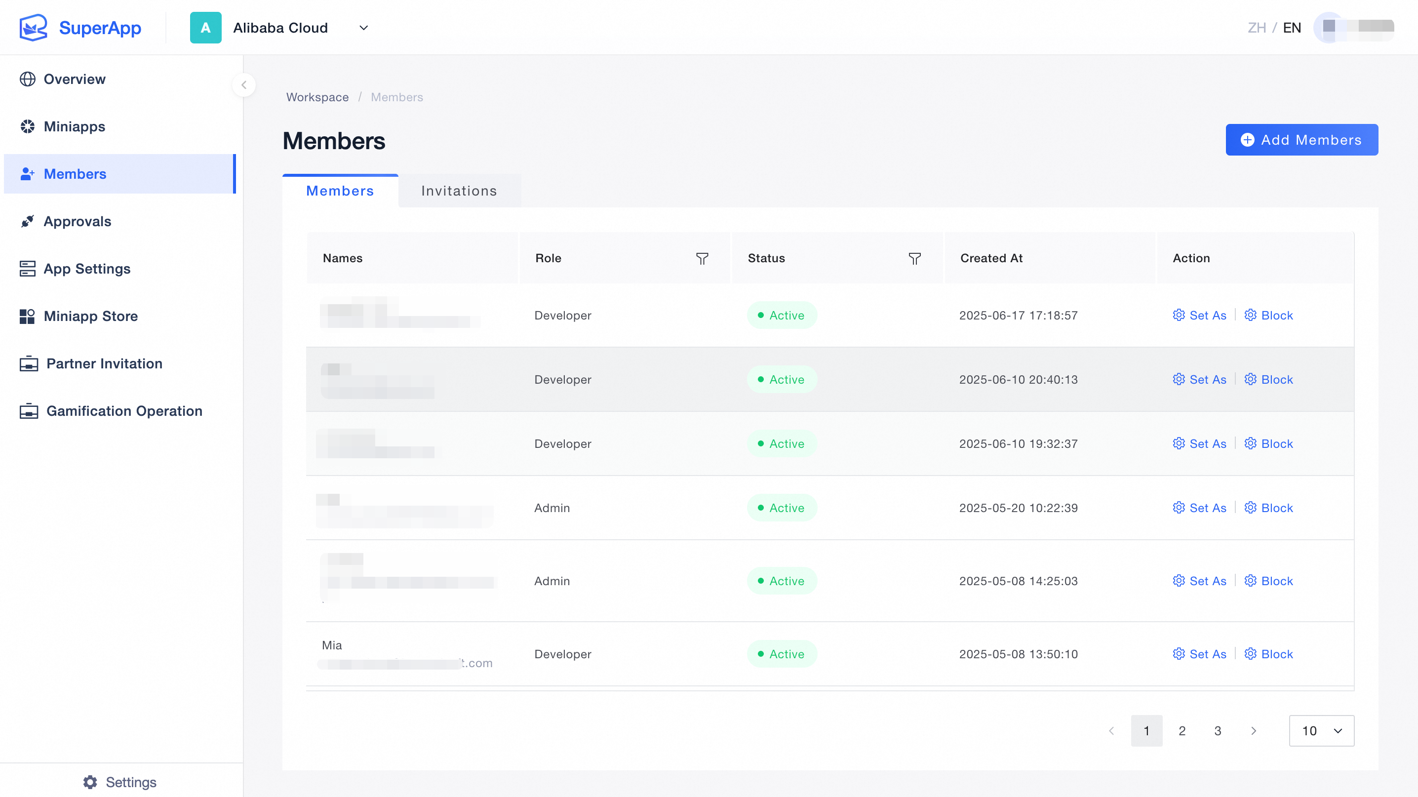
Task: Click the SuperApp logo icon
Action: click(x=33, y=28)
